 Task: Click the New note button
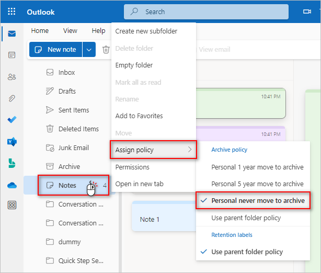[56, 50]
